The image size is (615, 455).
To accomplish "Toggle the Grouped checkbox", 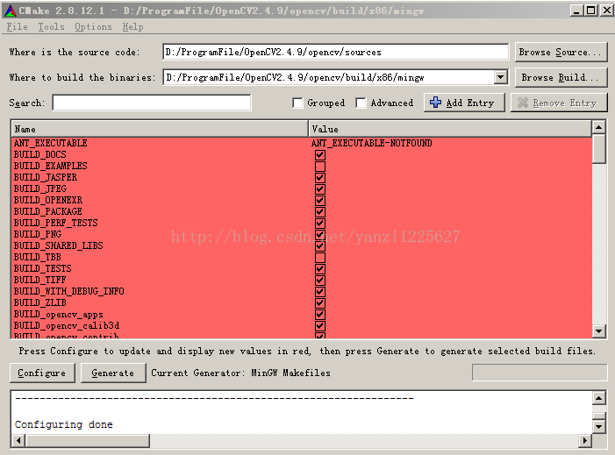I will coord(297,103).
